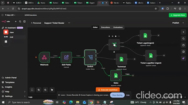Select the If node icon

point(114,44)
